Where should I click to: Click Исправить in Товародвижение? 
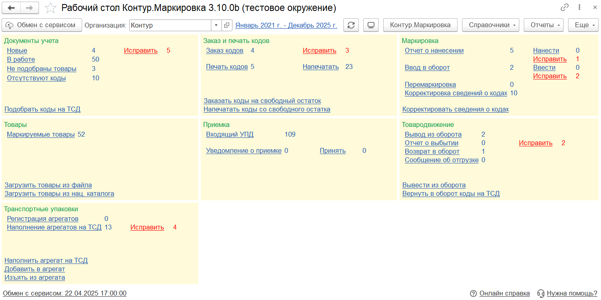click(x=536, y=143)
